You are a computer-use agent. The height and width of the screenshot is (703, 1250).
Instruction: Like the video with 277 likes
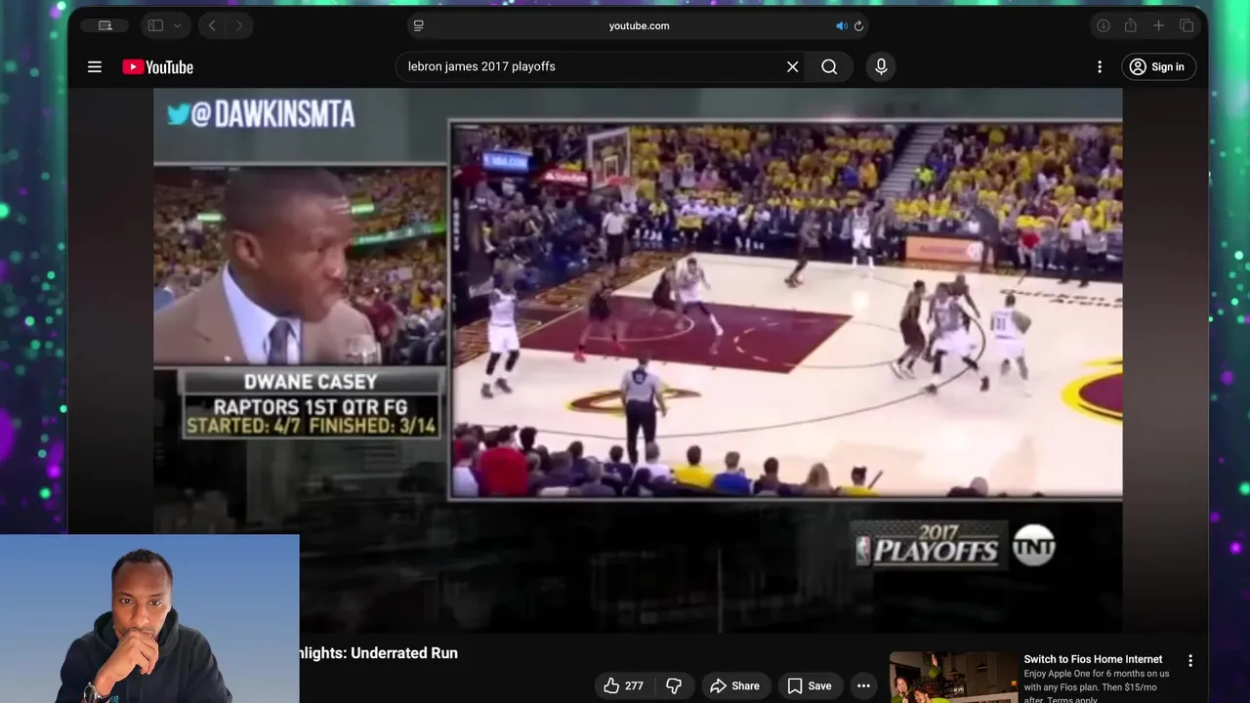(623, 685)
